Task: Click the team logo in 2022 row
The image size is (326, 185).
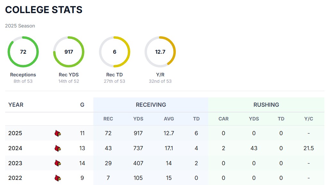Action: click(x=58, y=178)
